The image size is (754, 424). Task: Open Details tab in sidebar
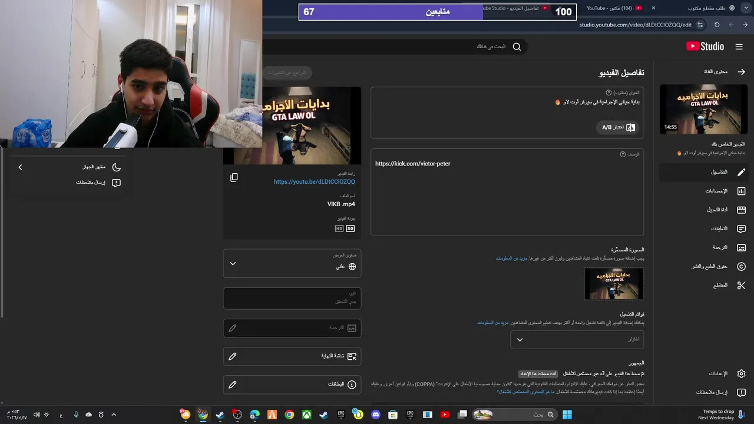pyautogui.click(x=703, y=172)
